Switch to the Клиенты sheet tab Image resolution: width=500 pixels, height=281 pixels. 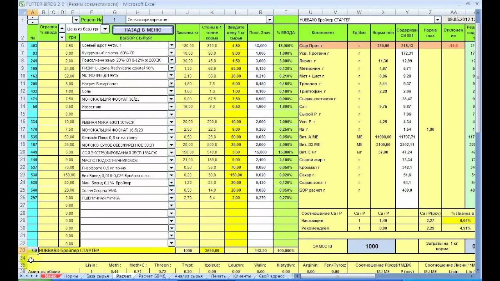tap(242, 276)
